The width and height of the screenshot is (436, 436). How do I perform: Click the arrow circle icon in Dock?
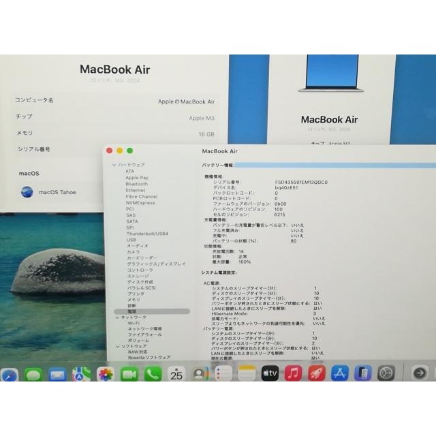pyautogui.click(x=420, y=373)
